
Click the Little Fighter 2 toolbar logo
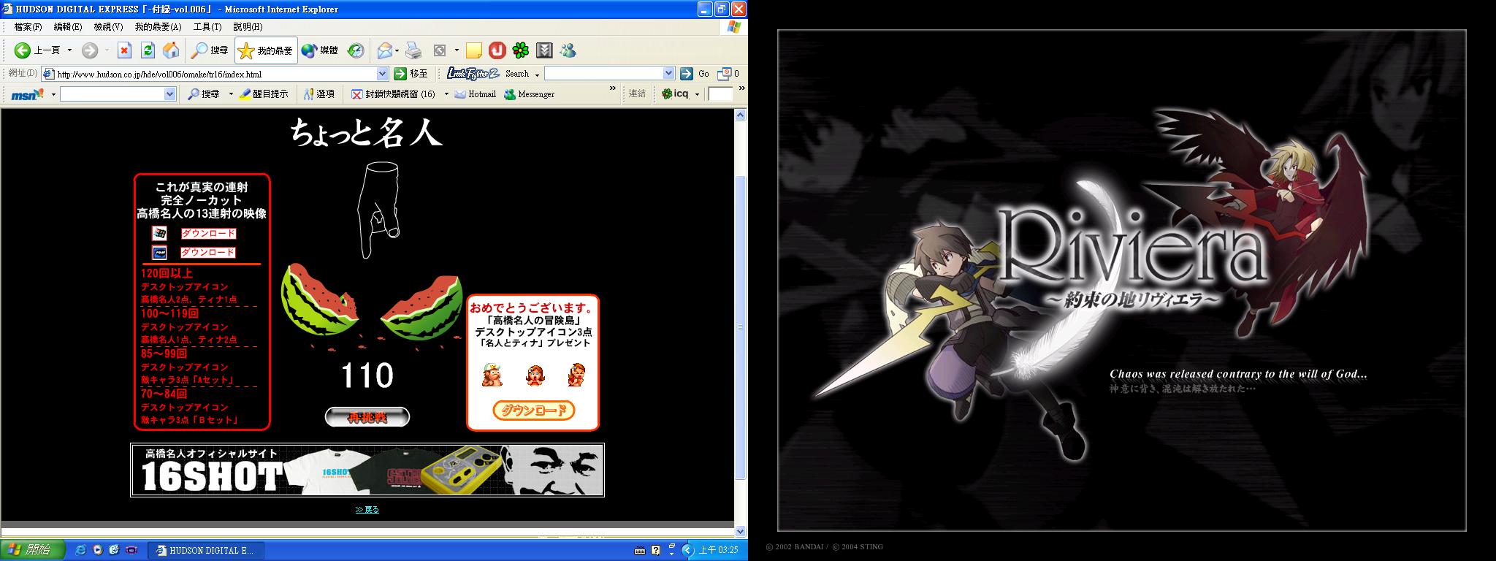point(473,73)
